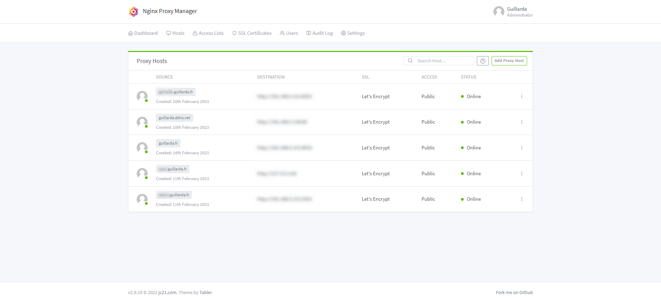
Task: Click the help question mark button
Action: pyautogui.click(x=483, y=61)
